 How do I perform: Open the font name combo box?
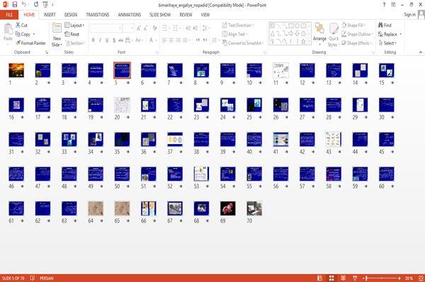[x=106, y=28]
